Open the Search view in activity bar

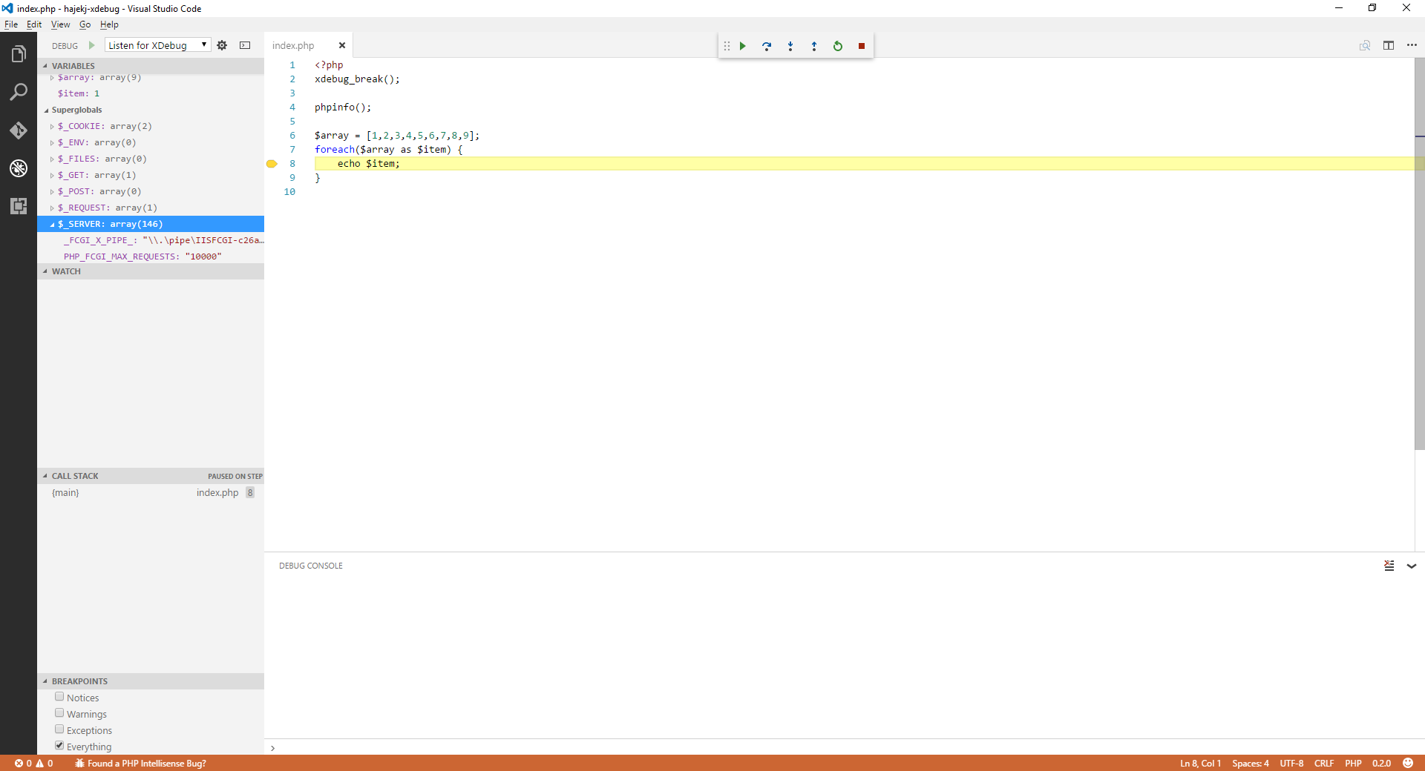[x=19, y=92]
